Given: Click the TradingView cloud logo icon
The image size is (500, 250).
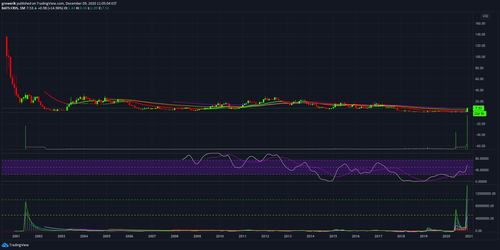Looking at the screenshot, I should (x=5, y=245).
